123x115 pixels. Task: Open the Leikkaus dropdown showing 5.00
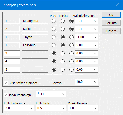click(x=86, y=45)
